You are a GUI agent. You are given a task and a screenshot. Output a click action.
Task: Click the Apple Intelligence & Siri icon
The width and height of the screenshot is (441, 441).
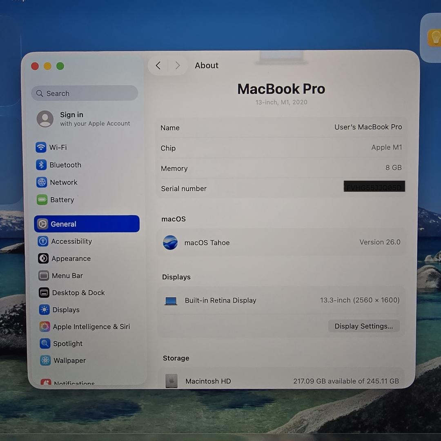click(45, 327)
